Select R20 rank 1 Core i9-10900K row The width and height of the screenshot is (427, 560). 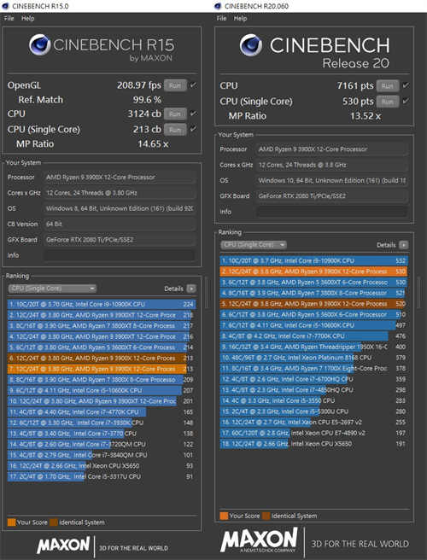click(x=313, y=260)
